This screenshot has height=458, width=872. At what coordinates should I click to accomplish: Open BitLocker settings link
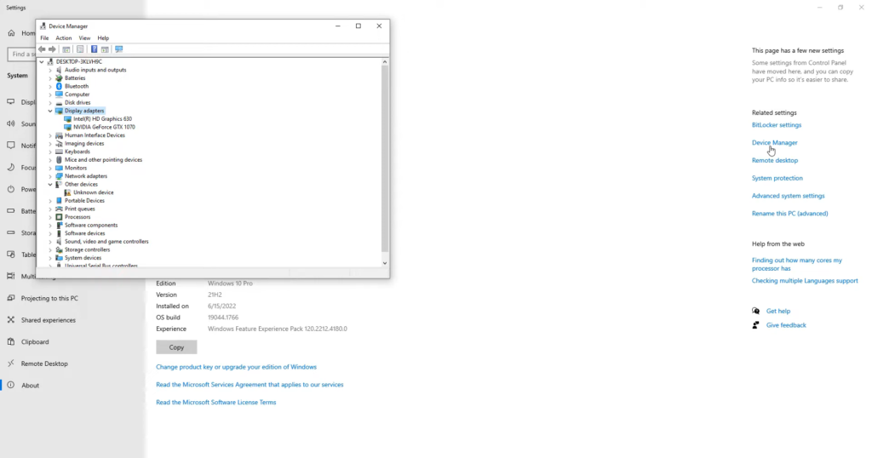(777, 125)
